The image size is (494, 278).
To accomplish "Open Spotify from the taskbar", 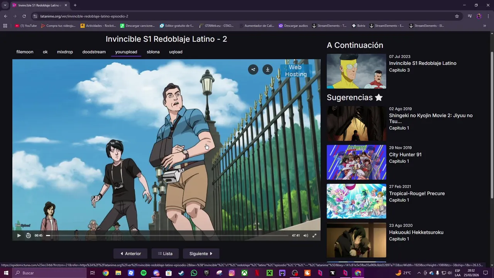I will coord(144,273).
